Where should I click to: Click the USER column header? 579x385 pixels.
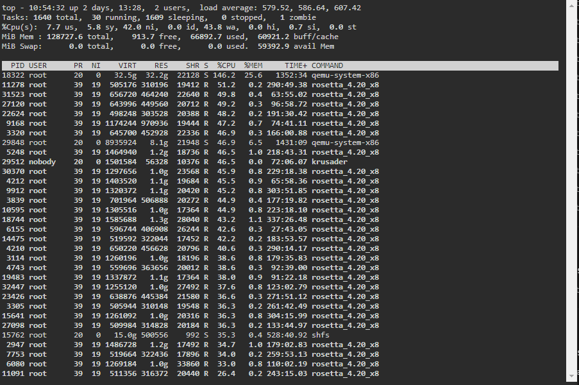coord(38,65)
